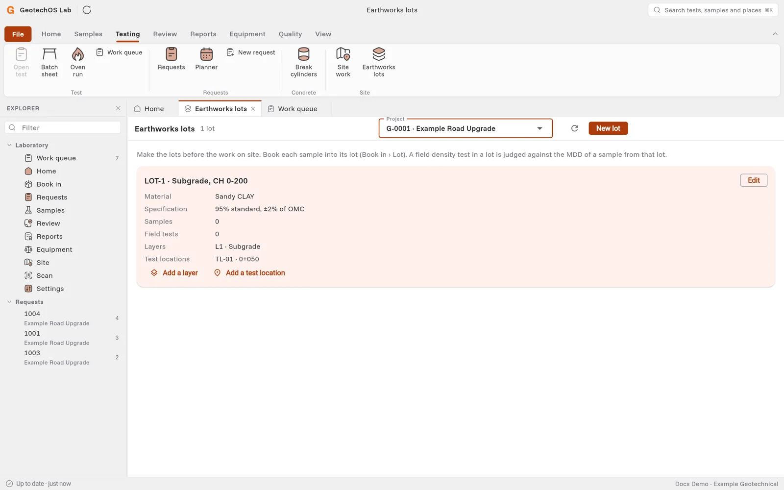Click Earthworks lots ribbon icon
Viewport: 784px width, 490px height.
[379, 62]
